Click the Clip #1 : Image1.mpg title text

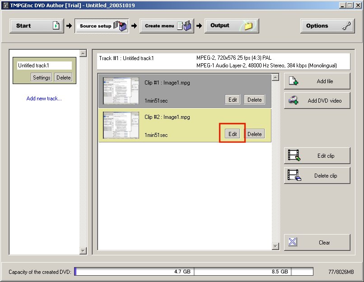pyautogui.click(x=167, y=83)
